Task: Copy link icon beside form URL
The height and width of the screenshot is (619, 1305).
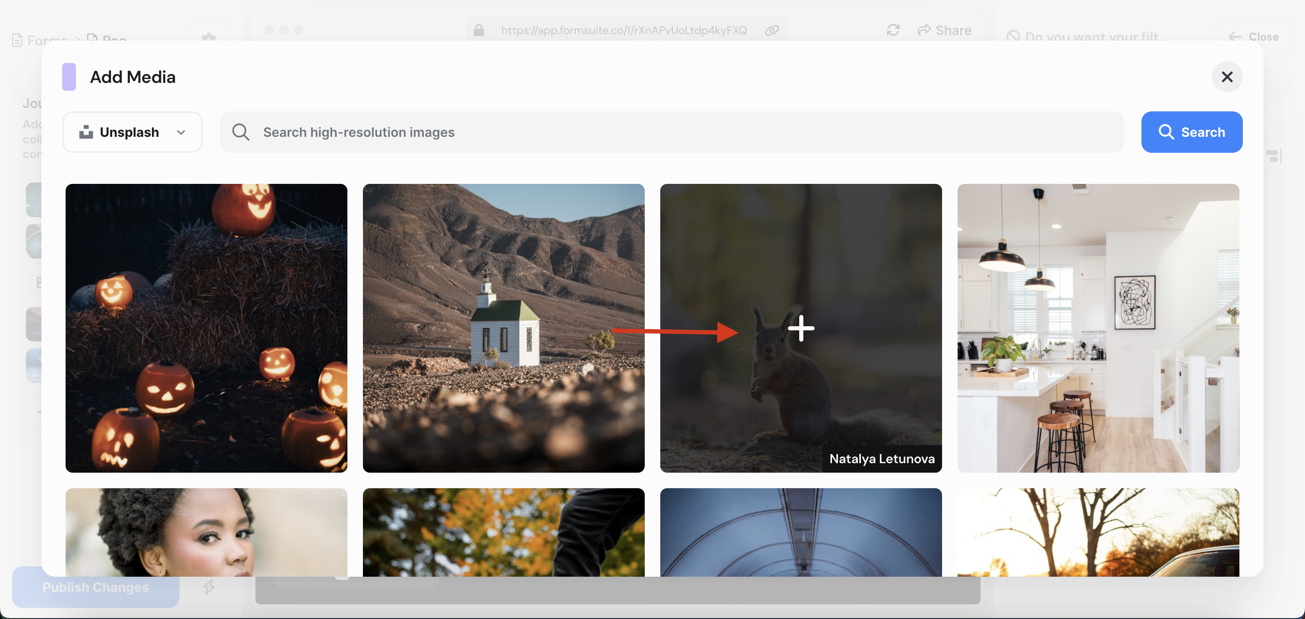Action: click(772, 30)
